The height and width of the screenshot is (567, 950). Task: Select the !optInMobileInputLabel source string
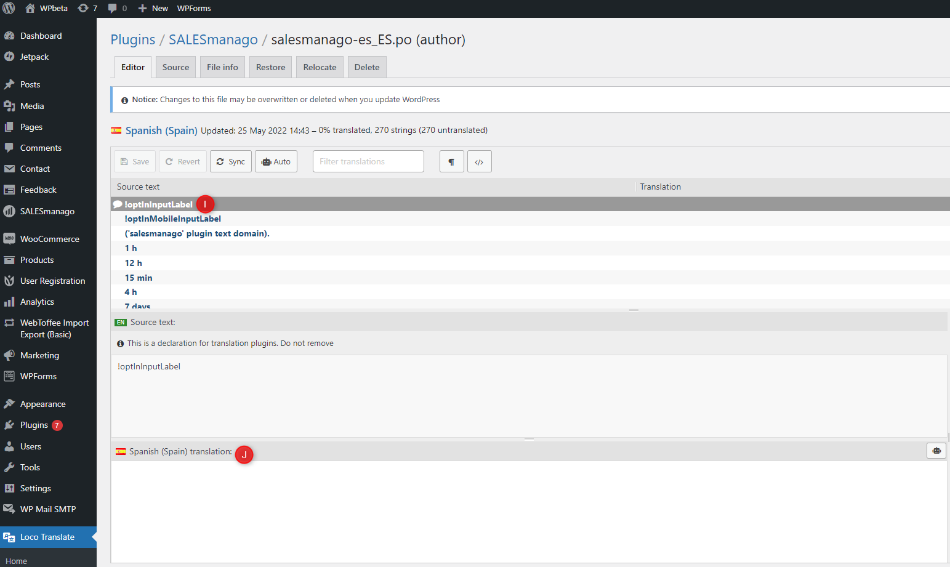pos(172,219)
